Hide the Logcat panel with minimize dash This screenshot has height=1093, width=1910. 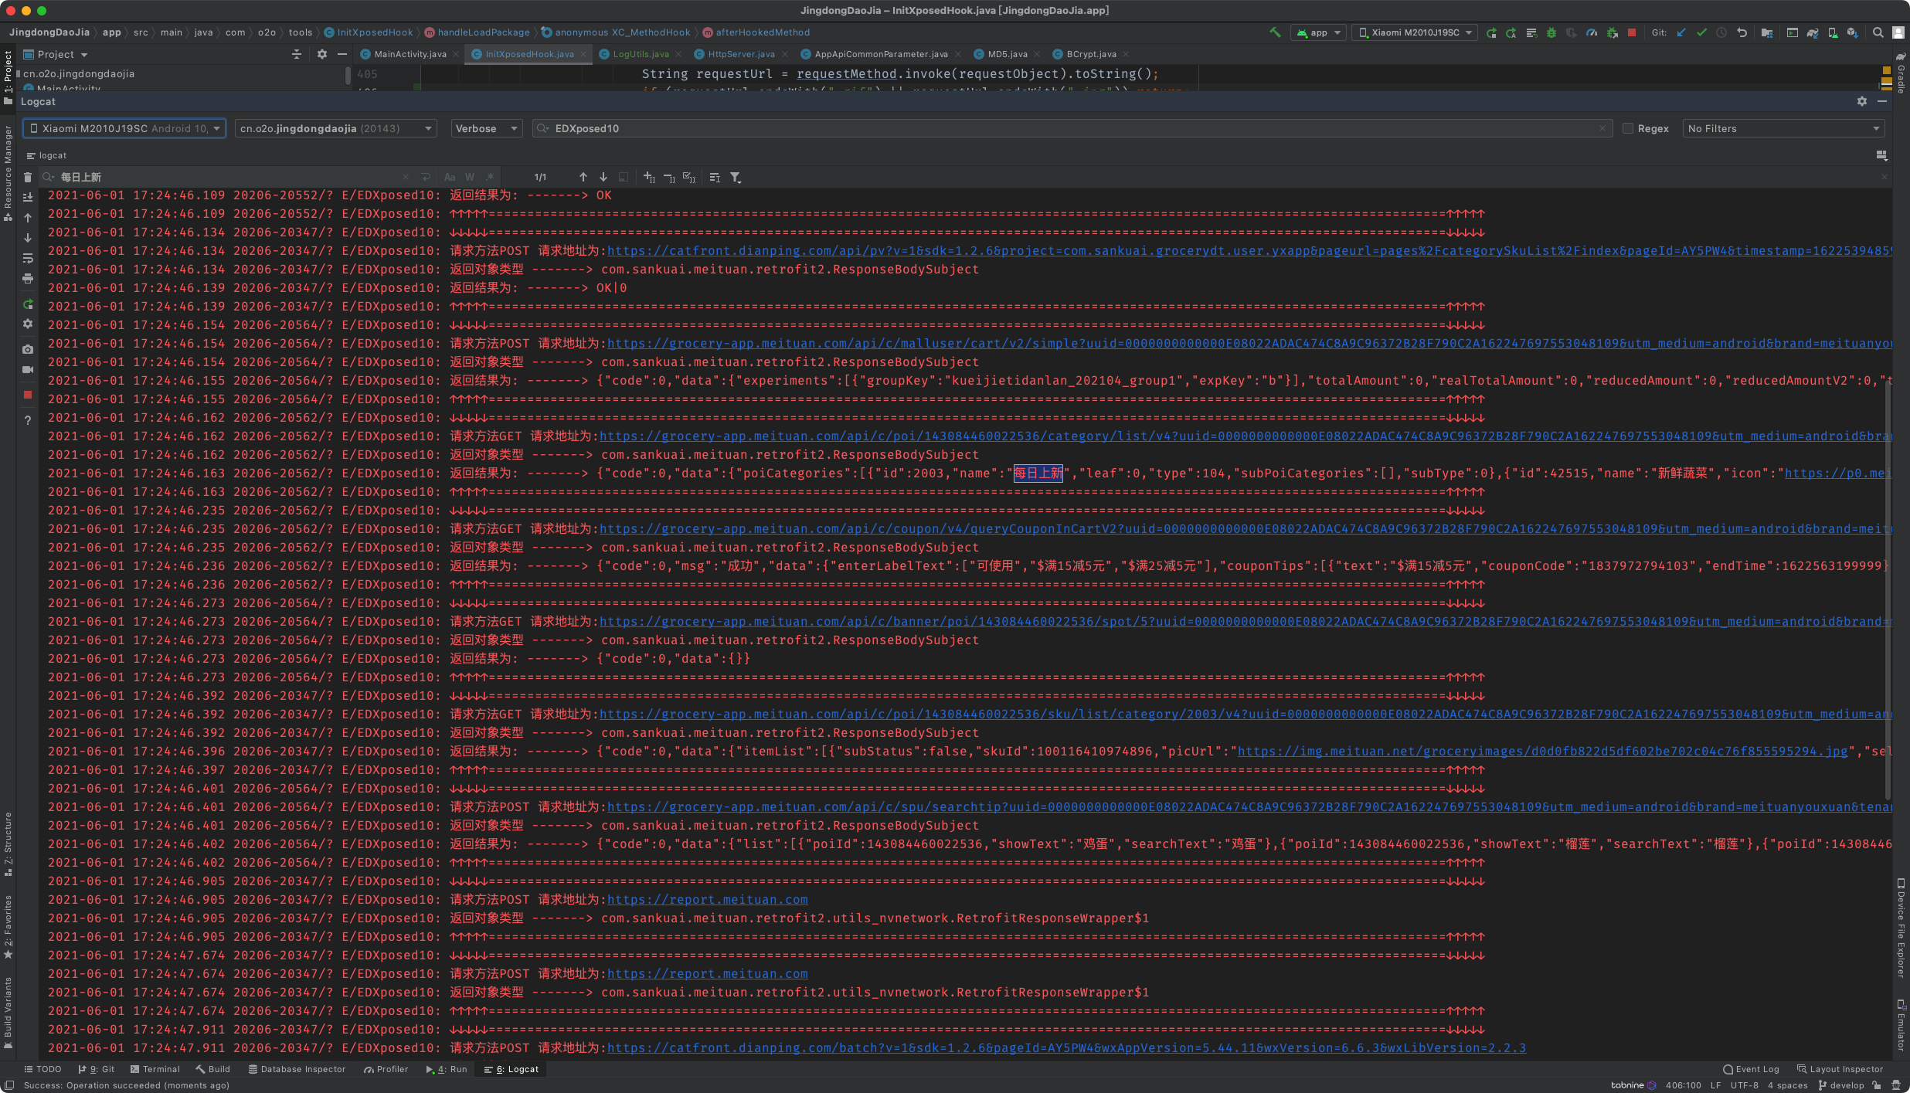(x=1882, y=101)
